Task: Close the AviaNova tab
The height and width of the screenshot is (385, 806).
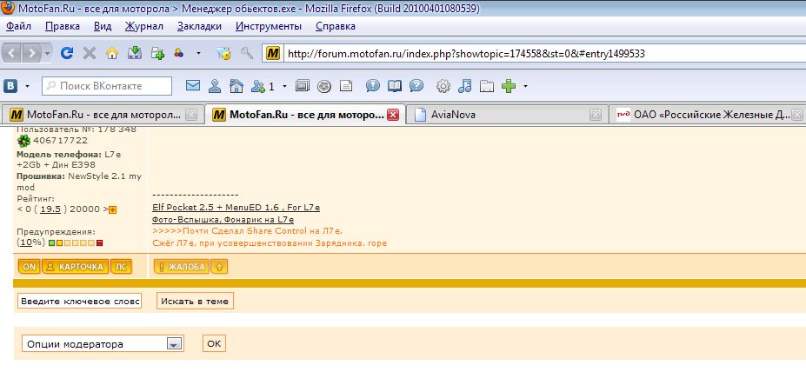Action: tap(595, 115)
